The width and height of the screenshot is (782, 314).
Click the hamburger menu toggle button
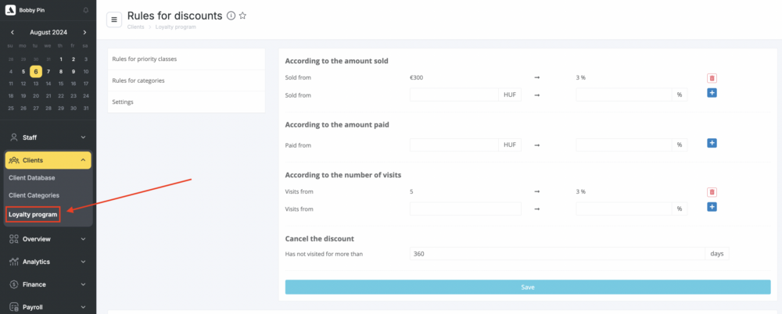click(114, 20)
